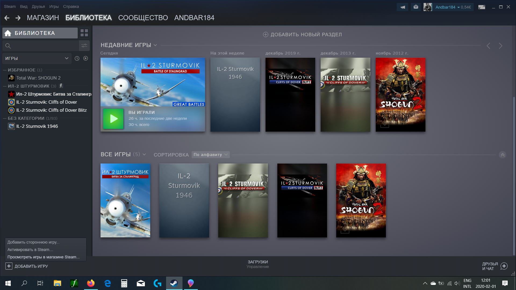Open the МАГАЗИН tab
516x290 pixels.
coord(43,18)
